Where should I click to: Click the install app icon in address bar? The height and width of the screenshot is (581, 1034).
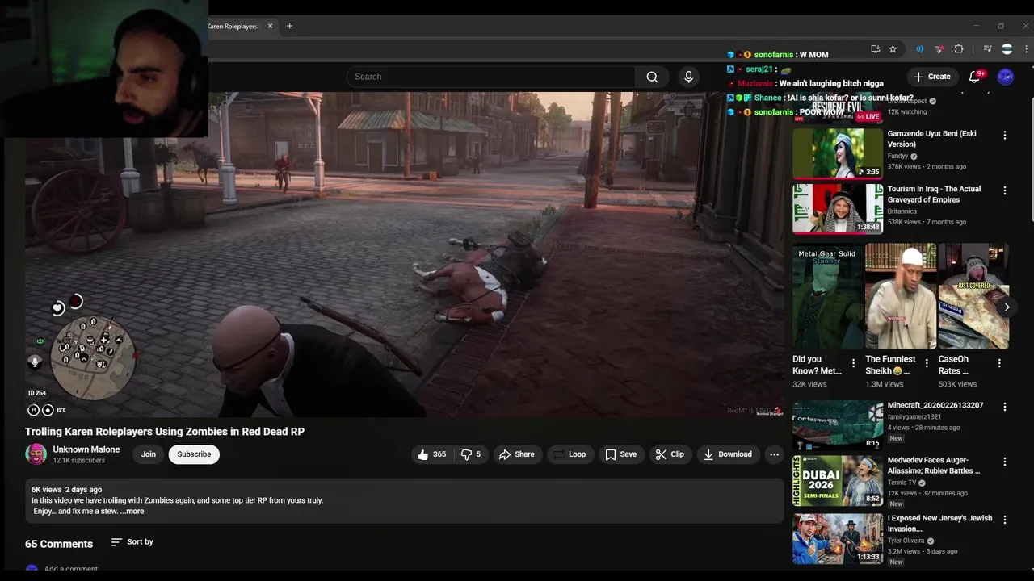click(x=876, y=49)
